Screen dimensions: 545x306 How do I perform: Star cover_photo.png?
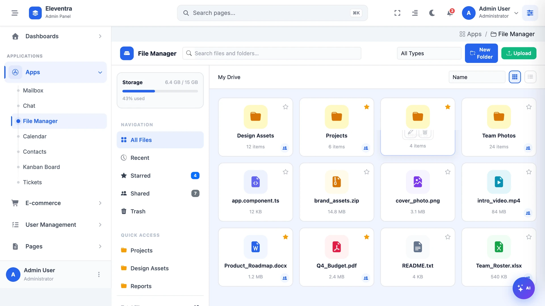pyautogui.click(x=448, y=172)
